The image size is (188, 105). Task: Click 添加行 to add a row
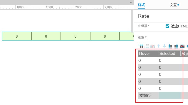(x=145, y=95)
